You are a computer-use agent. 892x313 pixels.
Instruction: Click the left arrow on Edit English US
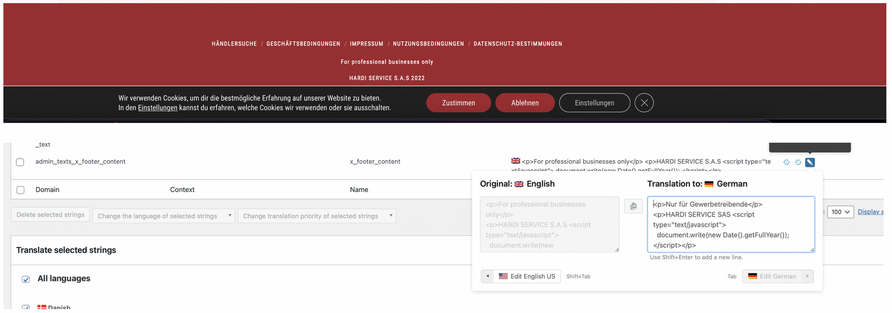[x=488, y=276]
